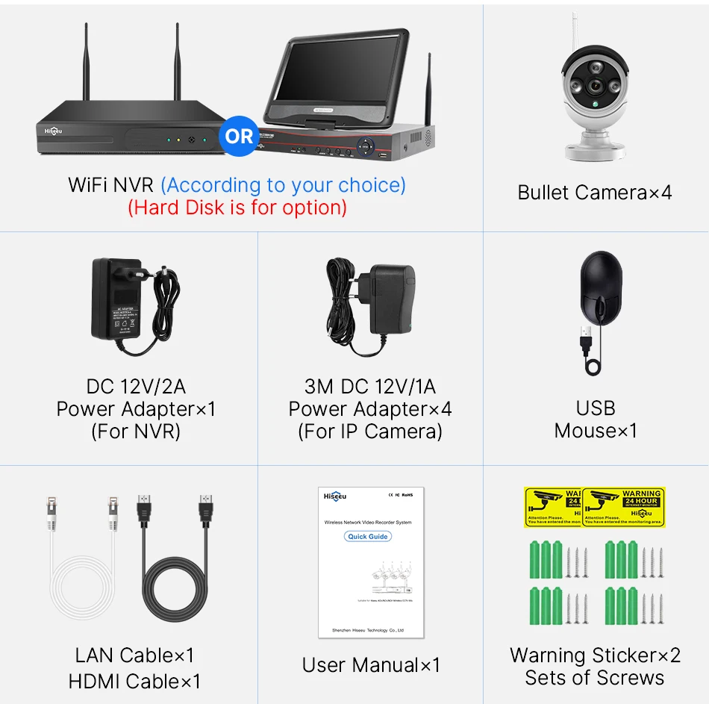Click the white bullet camera picture

[x=595, y=87]
